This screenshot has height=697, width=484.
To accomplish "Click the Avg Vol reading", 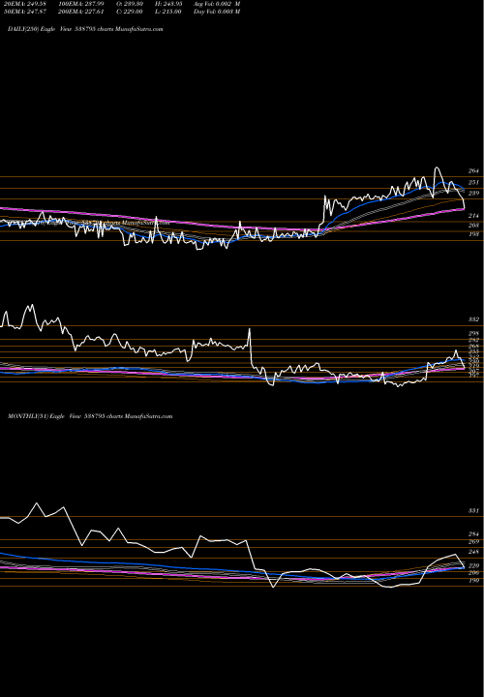I will pos(217,4).
